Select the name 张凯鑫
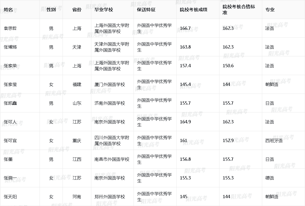Screen dimensions: 305x206 click(x=10, y=103)
